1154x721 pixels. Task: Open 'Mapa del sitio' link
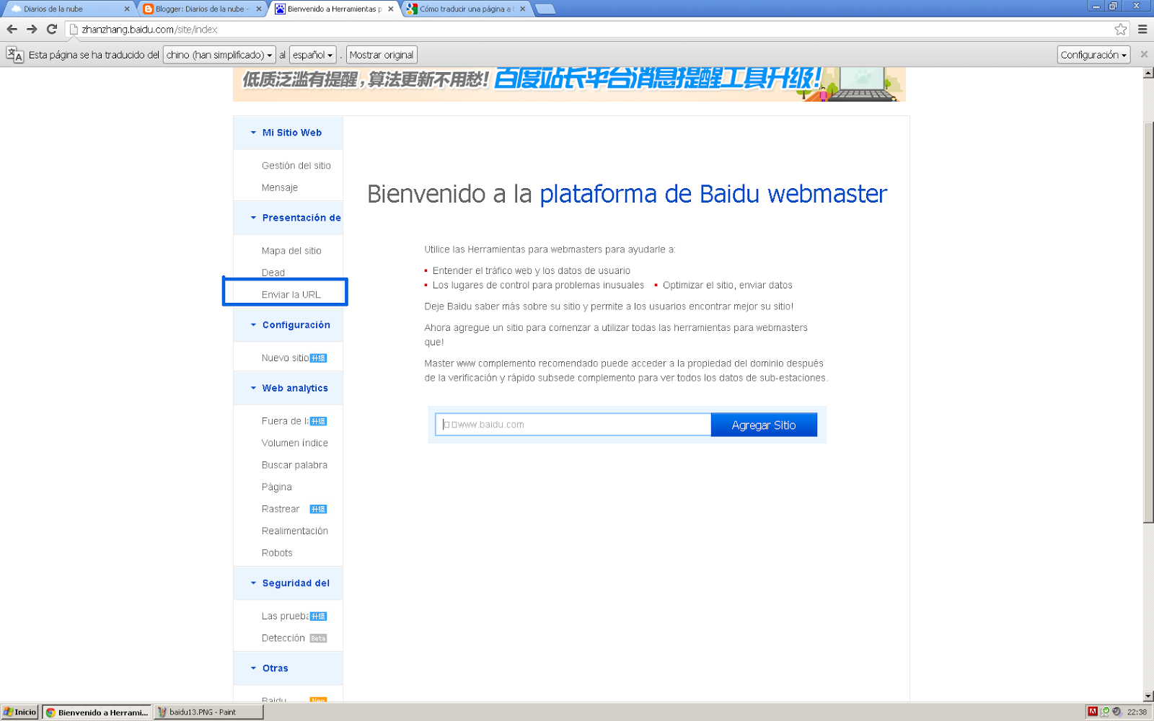click(291, 251)
